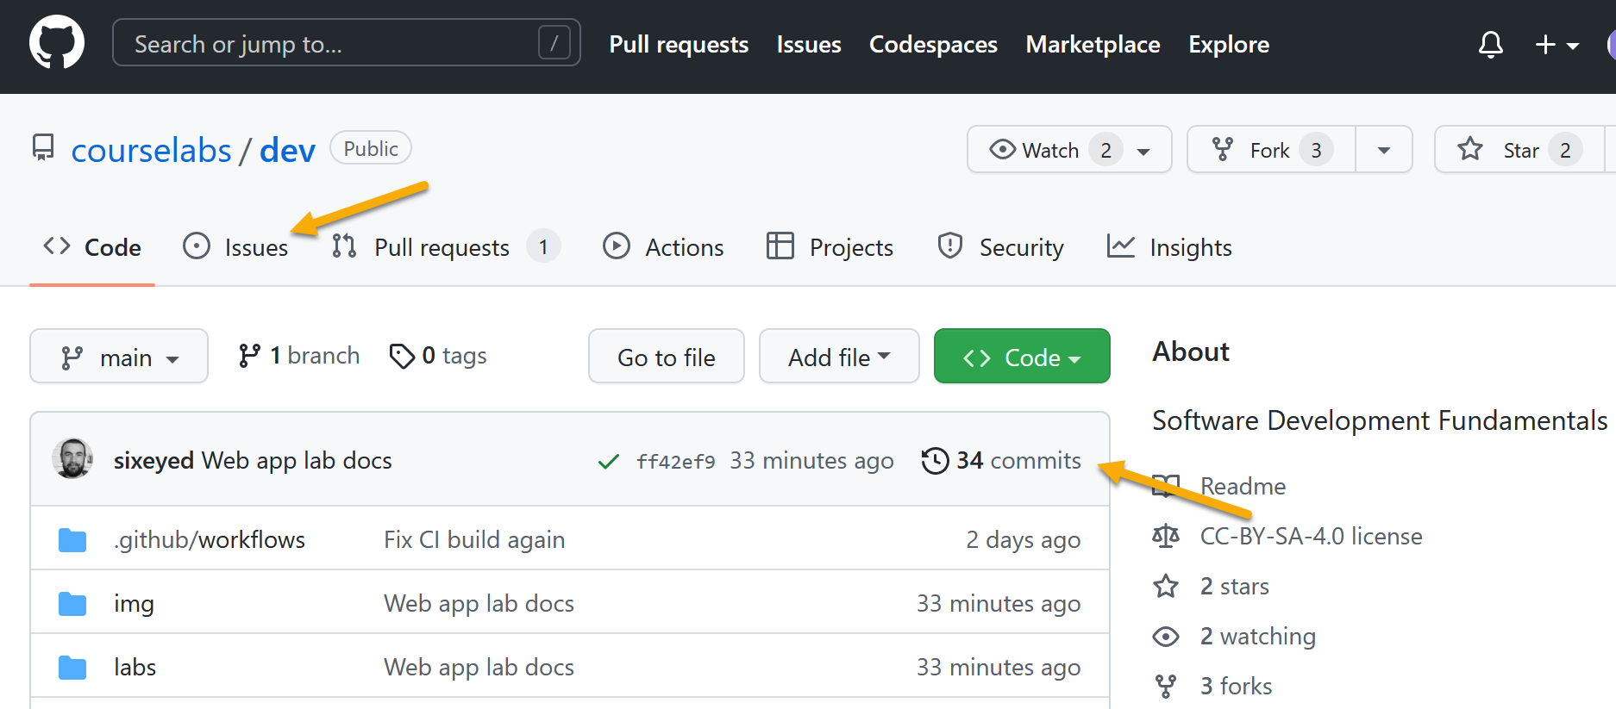Click the fork count badge 3

tap(1316, 150)
